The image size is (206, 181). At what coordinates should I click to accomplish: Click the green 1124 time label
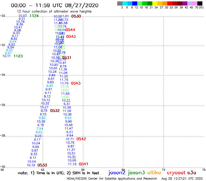[34, 16]
